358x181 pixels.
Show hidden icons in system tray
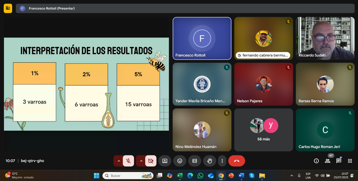click(x=292, y=176)
